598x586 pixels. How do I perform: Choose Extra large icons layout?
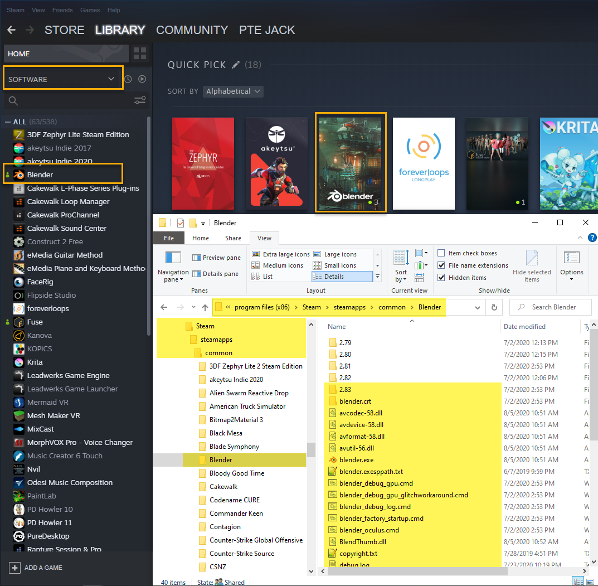(281, 254)
